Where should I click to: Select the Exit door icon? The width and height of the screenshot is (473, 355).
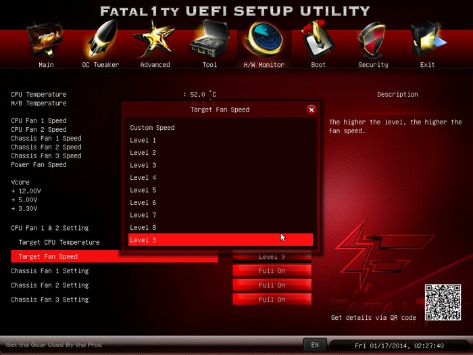[428, 39]
